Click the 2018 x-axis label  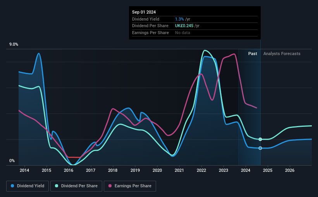click(113, 170)
